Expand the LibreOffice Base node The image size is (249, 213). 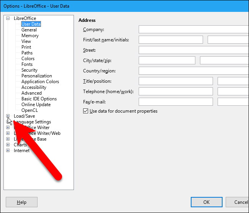tap(8, 139)
